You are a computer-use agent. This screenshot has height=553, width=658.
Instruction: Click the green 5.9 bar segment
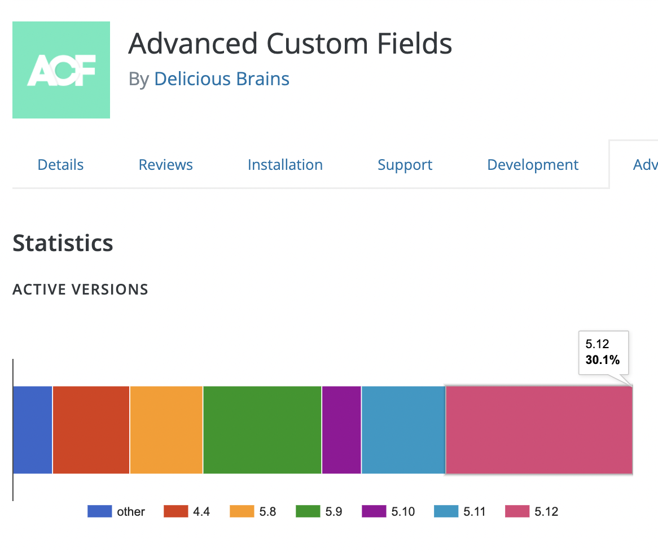click(x=262, y=429)
